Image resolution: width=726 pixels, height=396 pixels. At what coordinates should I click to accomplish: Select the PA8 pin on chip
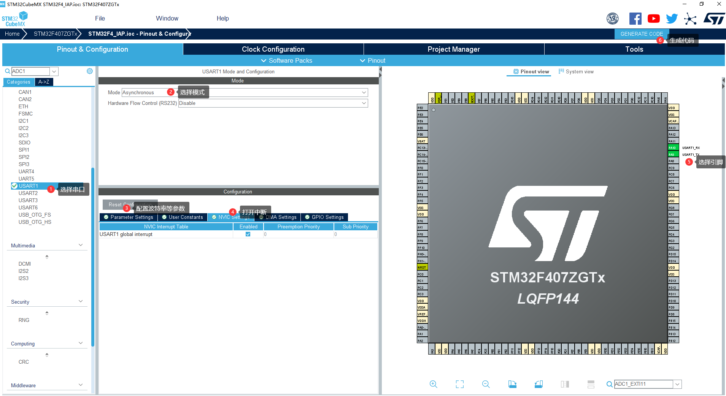(673, 161)
